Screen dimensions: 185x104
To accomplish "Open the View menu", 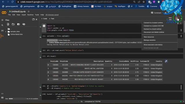I will click(x=18, y=15).
